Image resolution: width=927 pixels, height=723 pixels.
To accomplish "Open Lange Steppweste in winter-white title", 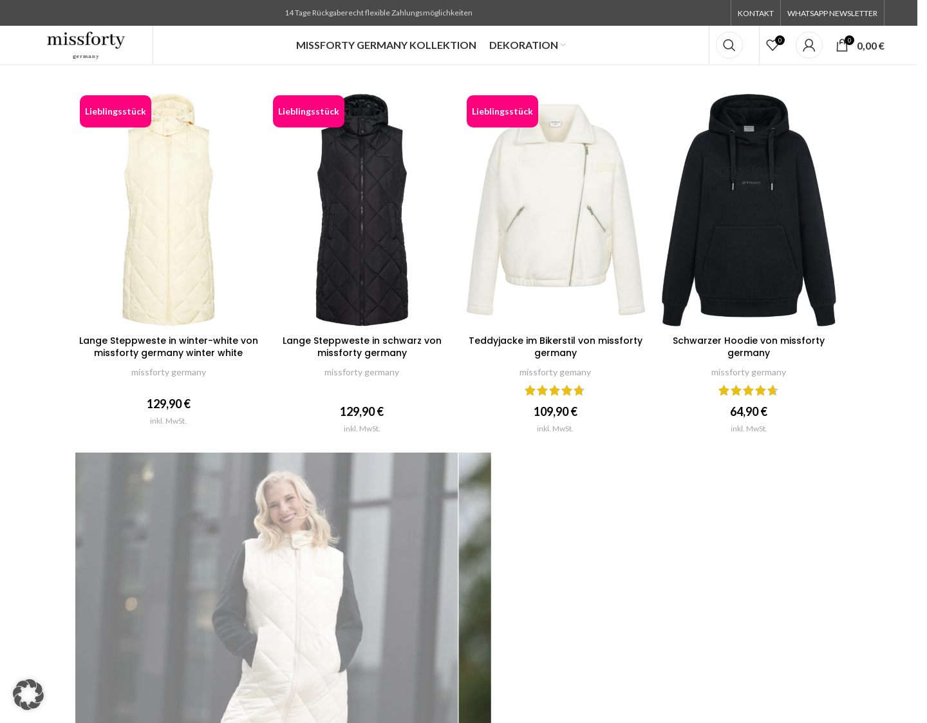I will click(169, 346).
